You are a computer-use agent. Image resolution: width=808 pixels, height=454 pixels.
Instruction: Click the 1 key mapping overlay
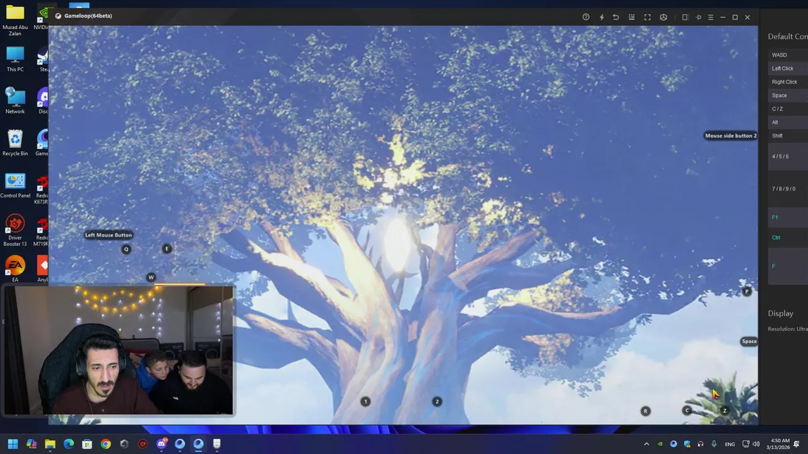pyautogui.click(x=365, y=402)
